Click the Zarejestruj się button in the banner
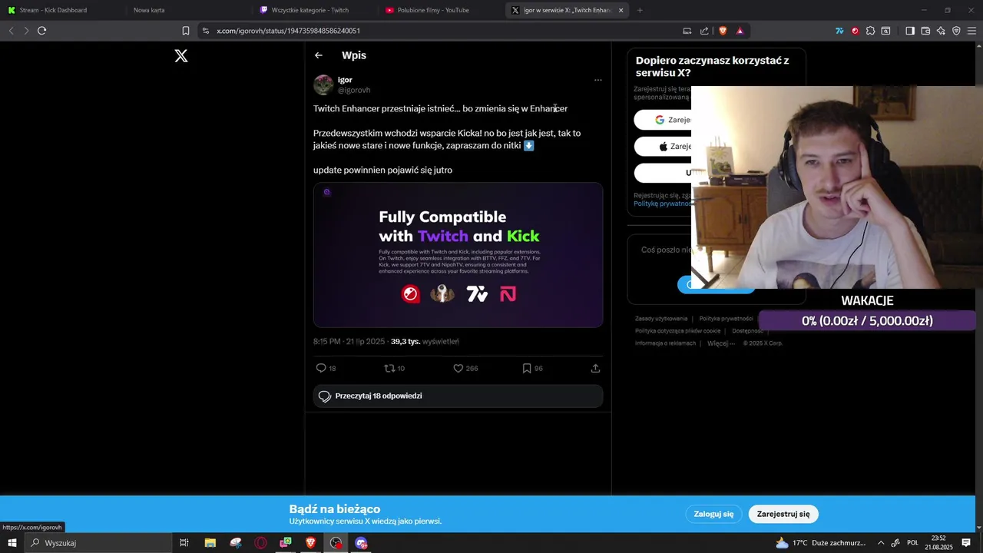 pyautogui.click(x=783, y=515)
